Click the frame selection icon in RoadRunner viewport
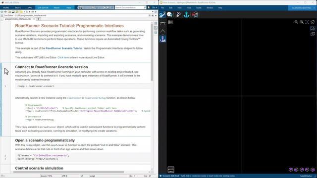 307,22
